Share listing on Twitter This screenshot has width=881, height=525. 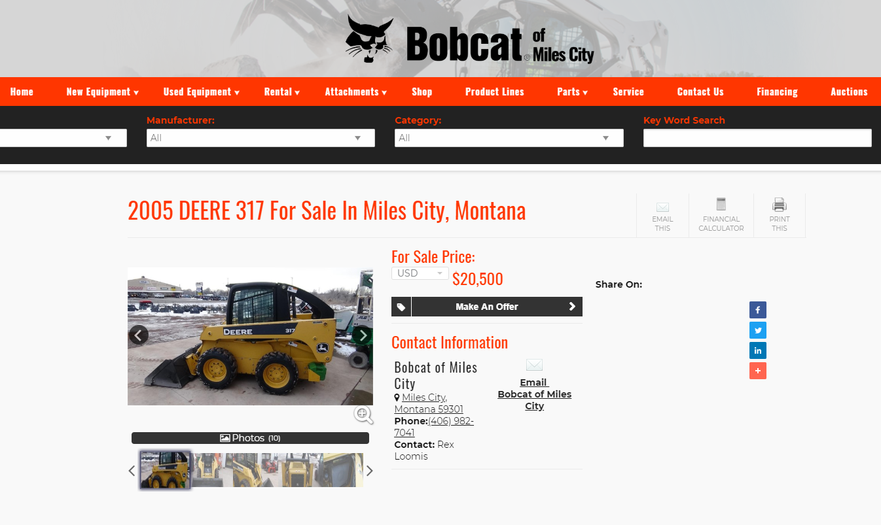click(758, 330)
